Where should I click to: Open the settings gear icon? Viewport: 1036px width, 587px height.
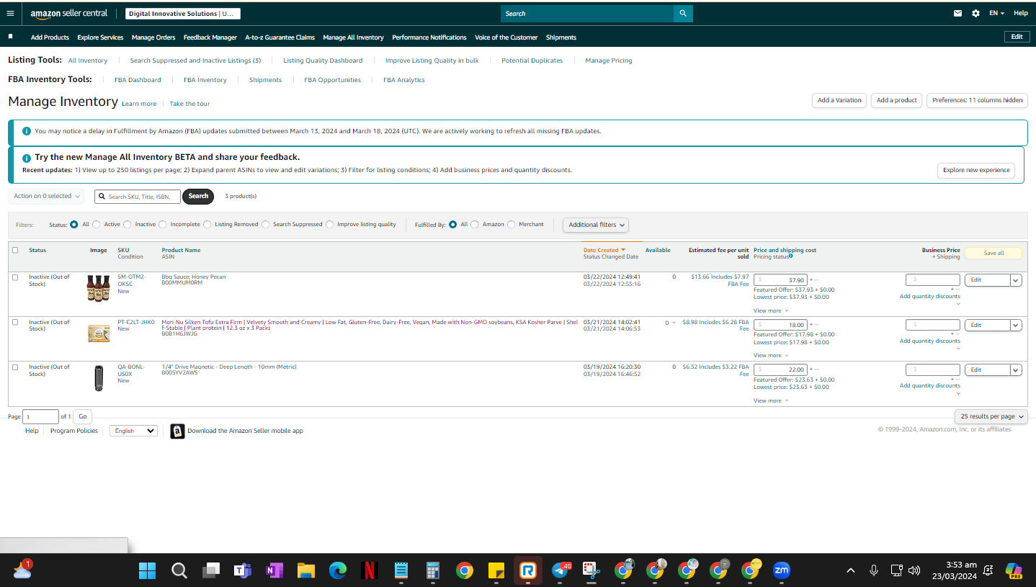pyautogui.click(x=975, y=13)
